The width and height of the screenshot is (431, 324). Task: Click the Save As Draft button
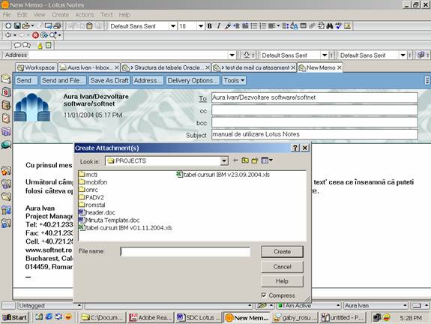coord(109,80)
